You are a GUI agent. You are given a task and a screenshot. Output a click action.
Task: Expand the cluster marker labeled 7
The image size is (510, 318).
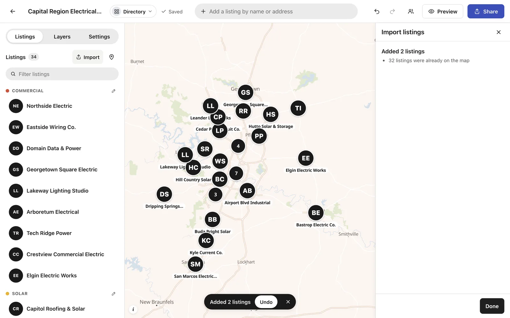(x=236, y=173)
